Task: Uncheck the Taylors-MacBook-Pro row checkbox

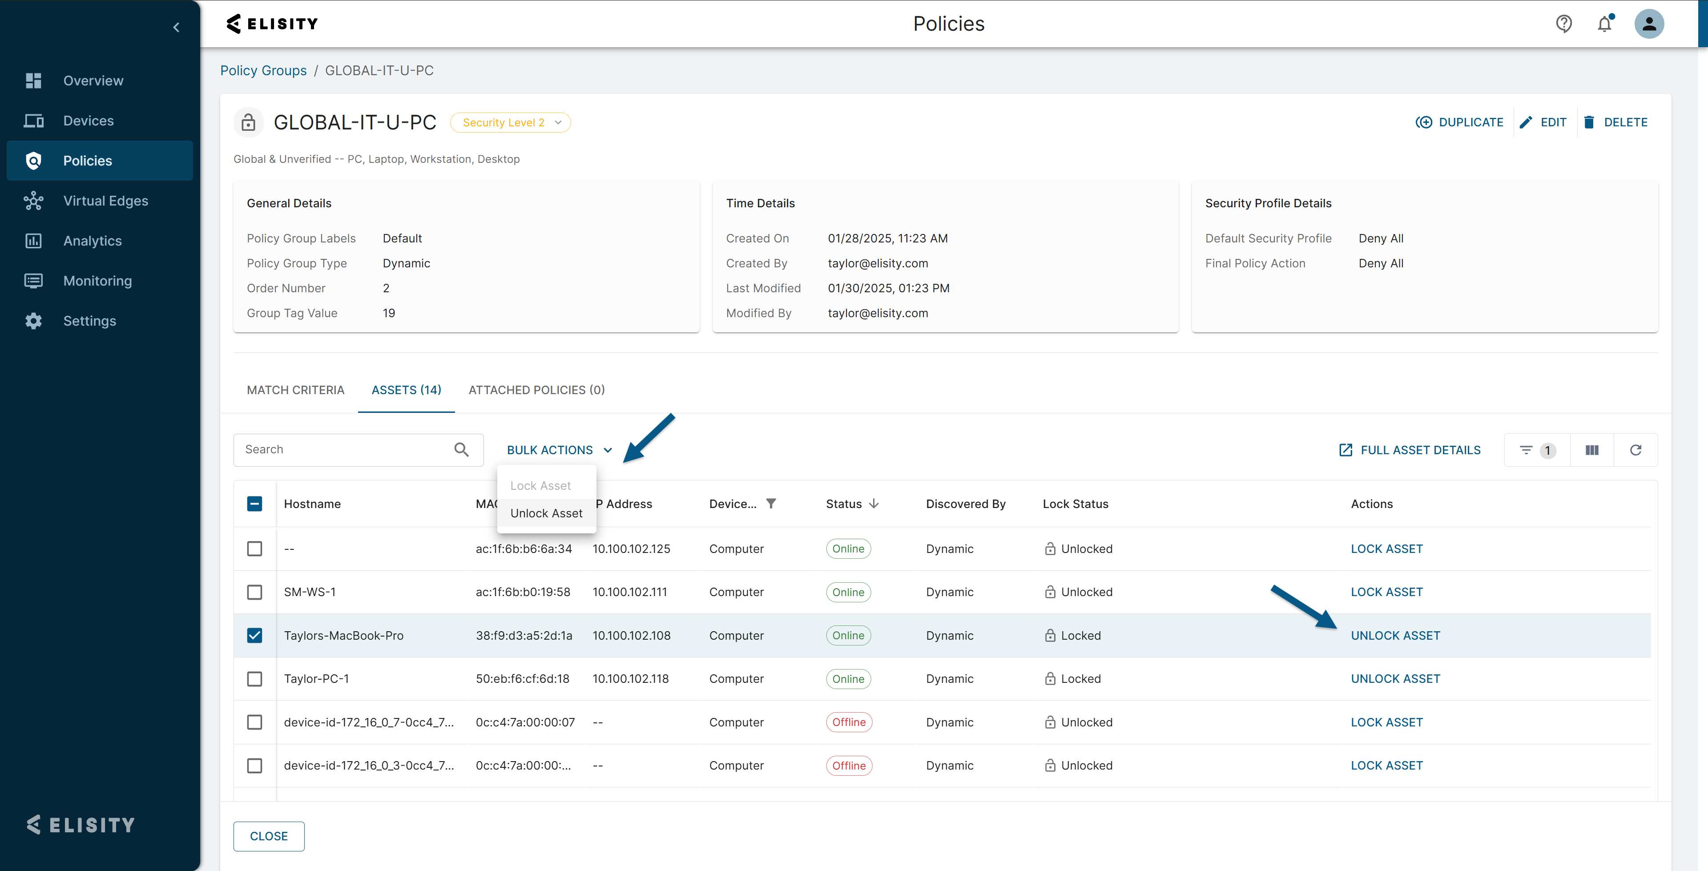Action: click(254, 635)
